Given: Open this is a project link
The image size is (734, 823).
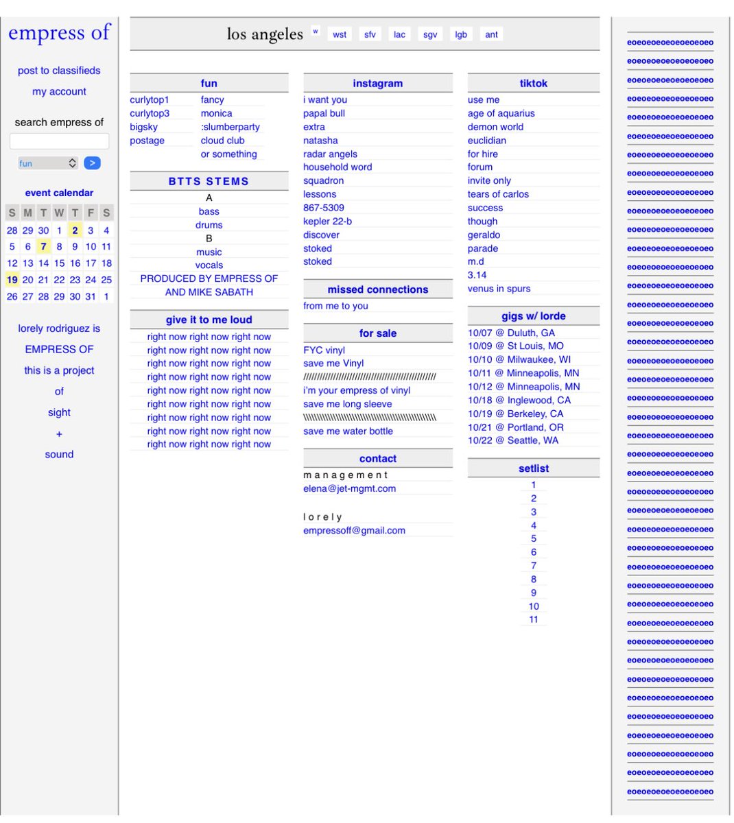Looking at the screenshot, I should coord(59,370).
